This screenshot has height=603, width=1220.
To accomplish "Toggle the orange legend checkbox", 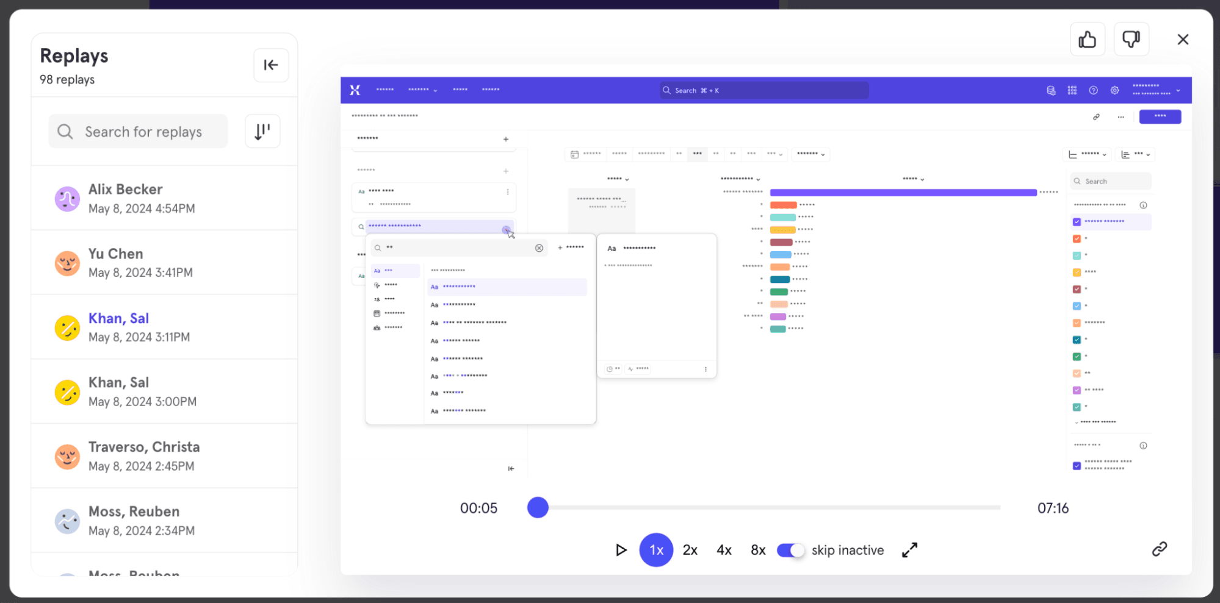I will (x=1077, y=239).
